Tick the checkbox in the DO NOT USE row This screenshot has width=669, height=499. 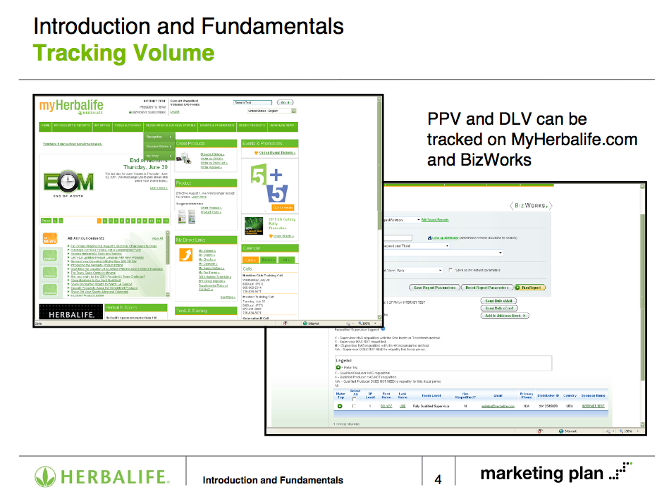click(x=354, y=406)
